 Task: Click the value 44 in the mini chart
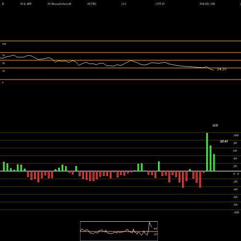[x=155, y=228]
